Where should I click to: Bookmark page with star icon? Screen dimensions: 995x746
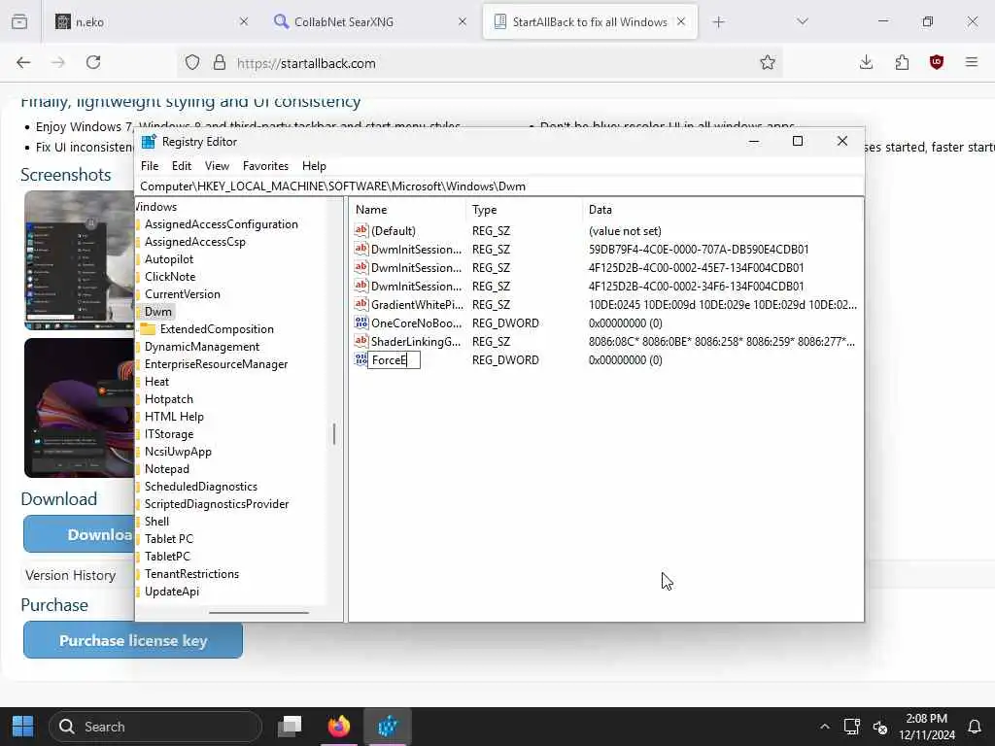[x=768, y=62]
